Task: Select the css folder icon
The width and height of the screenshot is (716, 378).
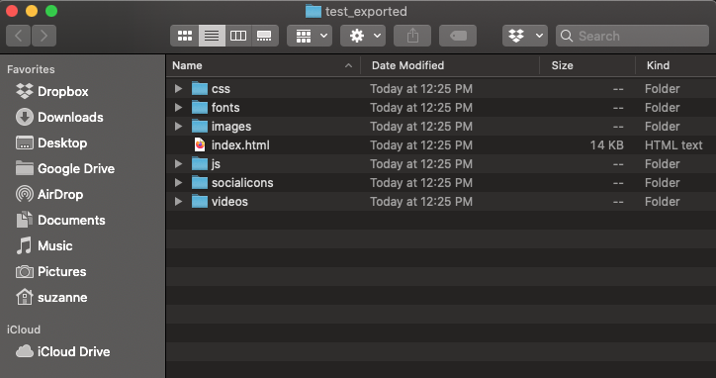Action: coord(200,89)
